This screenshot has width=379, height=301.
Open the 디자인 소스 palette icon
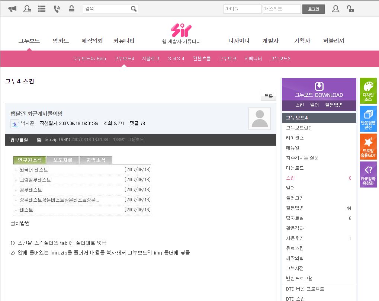pyautogui.click(x=368, y=91)
